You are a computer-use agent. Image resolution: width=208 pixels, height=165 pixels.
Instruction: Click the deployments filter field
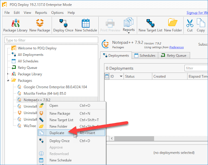pyautogui.click(x=196, y=68)
